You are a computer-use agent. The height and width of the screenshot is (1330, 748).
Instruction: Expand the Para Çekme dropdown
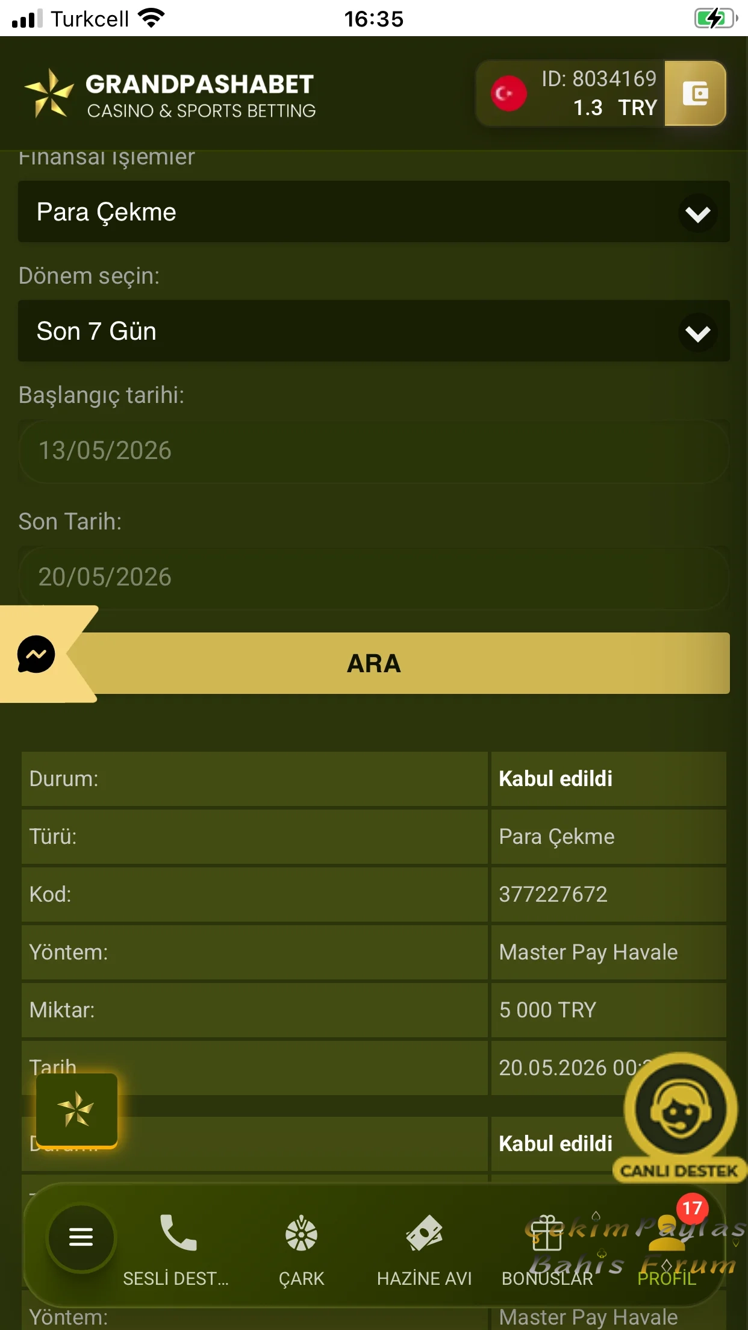coord(374,212)
